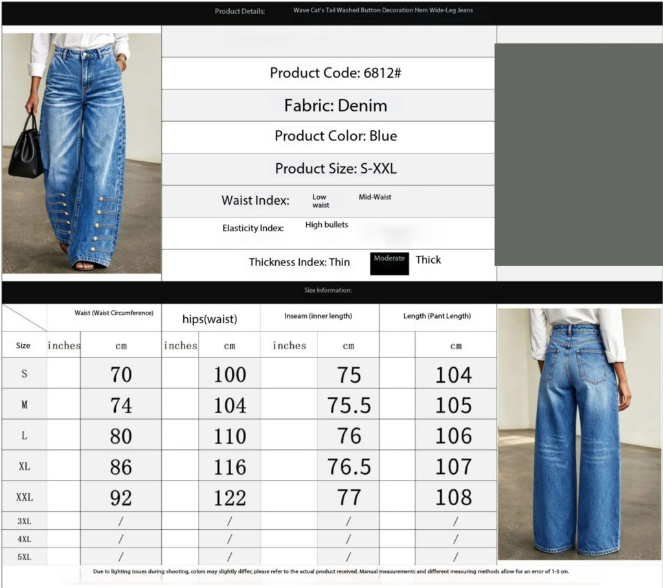The width and height of the screenshot is (663, 588).
Task: Click the 'High bullets' text
Action: click(326, 225)
